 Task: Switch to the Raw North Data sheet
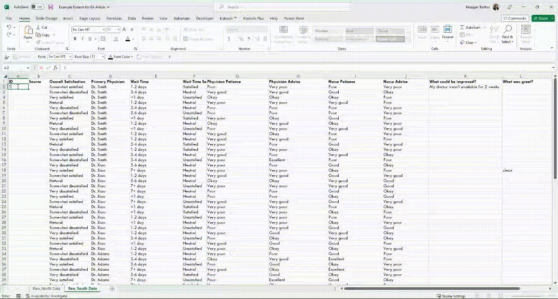(x=46, y=288)
